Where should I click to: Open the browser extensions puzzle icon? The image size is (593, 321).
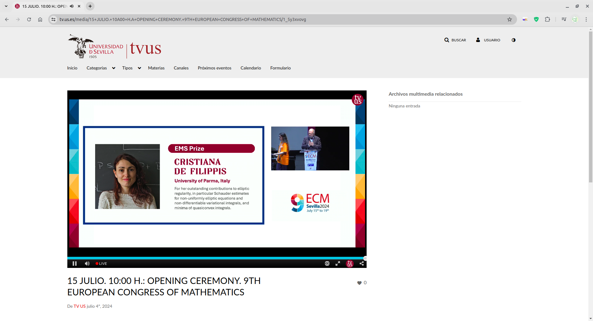pos(547,19)
